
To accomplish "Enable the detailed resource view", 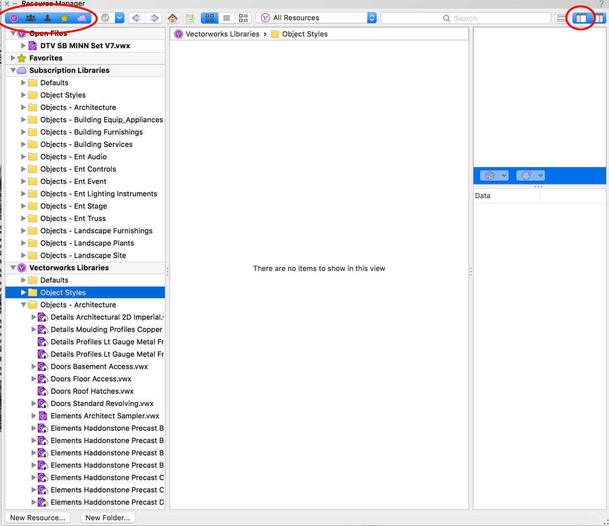I will pos(243,17).
